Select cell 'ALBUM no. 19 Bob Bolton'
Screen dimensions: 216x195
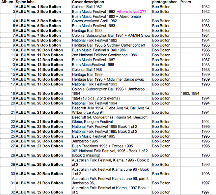43,98
